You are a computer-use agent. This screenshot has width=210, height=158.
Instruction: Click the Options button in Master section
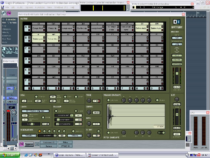[x=177, y=64]
